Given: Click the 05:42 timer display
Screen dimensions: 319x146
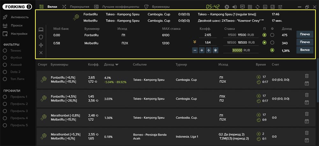Looking at the screenshot, I should [212, 7].
